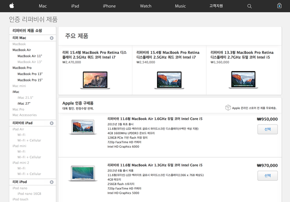
Task: Open 11.6형 MacBook Air 1.6GHz title link
Action: tap(155, 119)
